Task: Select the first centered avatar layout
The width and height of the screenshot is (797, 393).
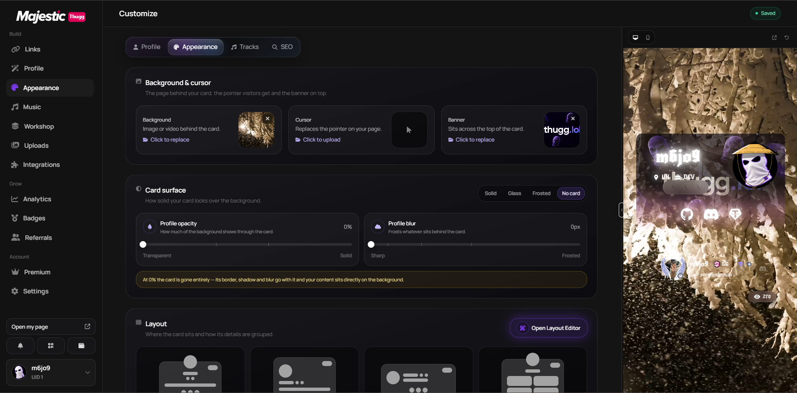Action: [x=190, y=370]
